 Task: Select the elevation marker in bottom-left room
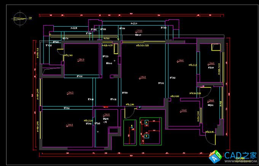[x=69, y=124]
